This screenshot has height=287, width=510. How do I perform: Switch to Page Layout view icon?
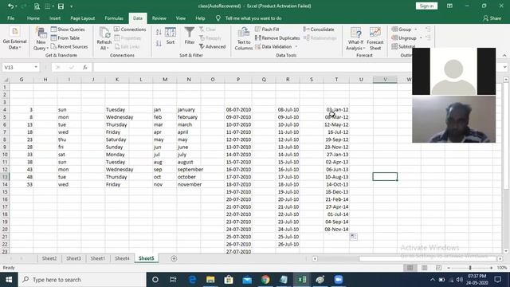pyautogui.click(x=424, y=268)
